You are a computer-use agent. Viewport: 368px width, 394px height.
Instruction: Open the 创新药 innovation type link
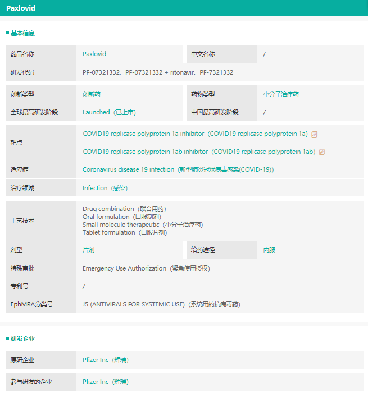[92, 94]
